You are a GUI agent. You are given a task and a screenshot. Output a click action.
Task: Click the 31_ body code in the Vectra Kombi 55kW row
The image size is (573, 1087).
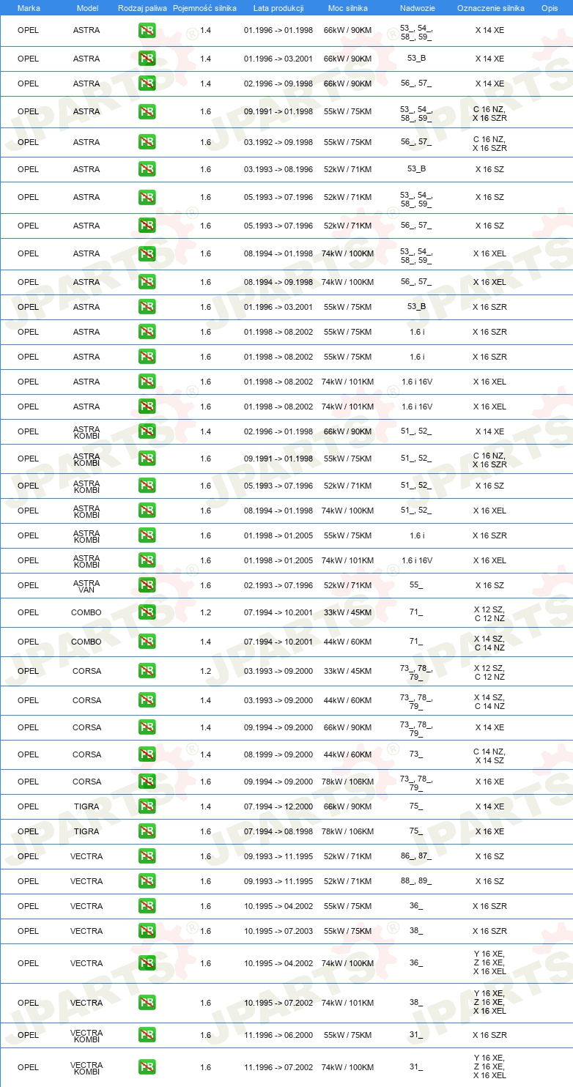click(x=416, y=1035)
